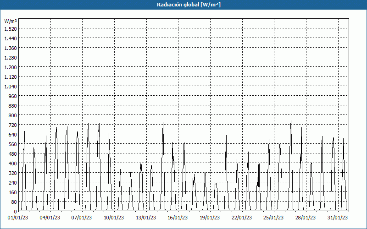Click the 1.040 y-axis value

11,87
